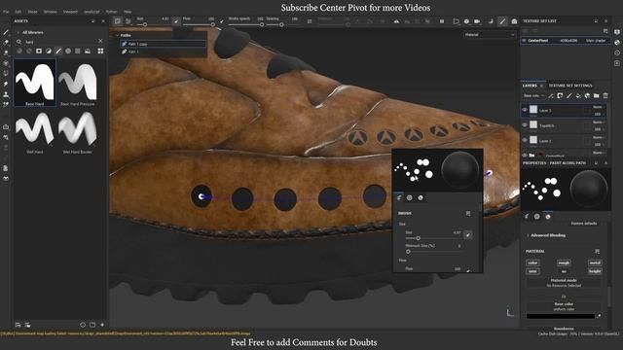Open Layer 1 blending mode dropdown

point(598,137)
